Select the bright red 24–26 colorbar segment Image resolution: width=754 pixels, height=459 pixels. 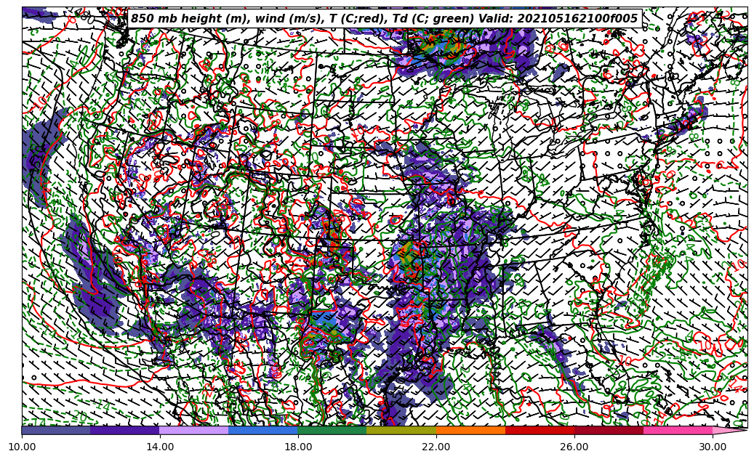pyautogui.click(x=540, y=430)
